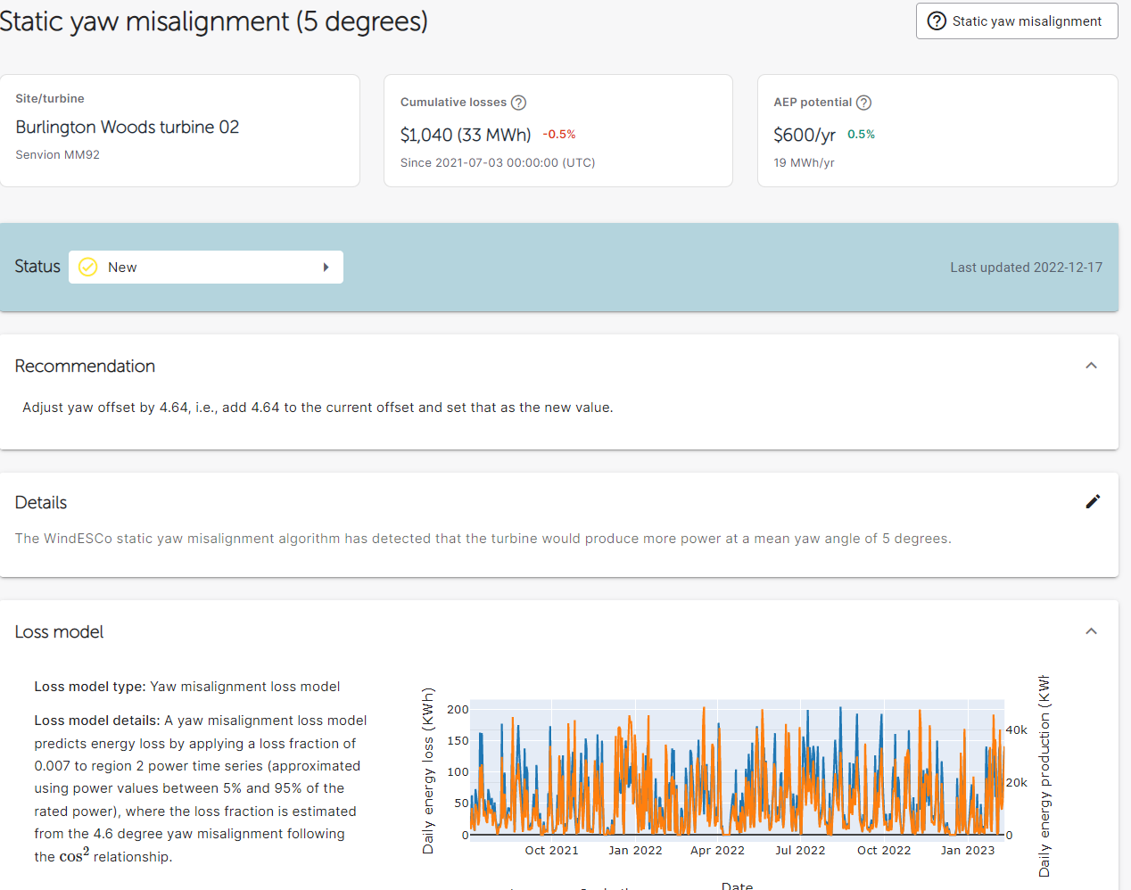Click the Jan 2022 axis label
This screenshot has height=890, width=1131.
(635, 850)
